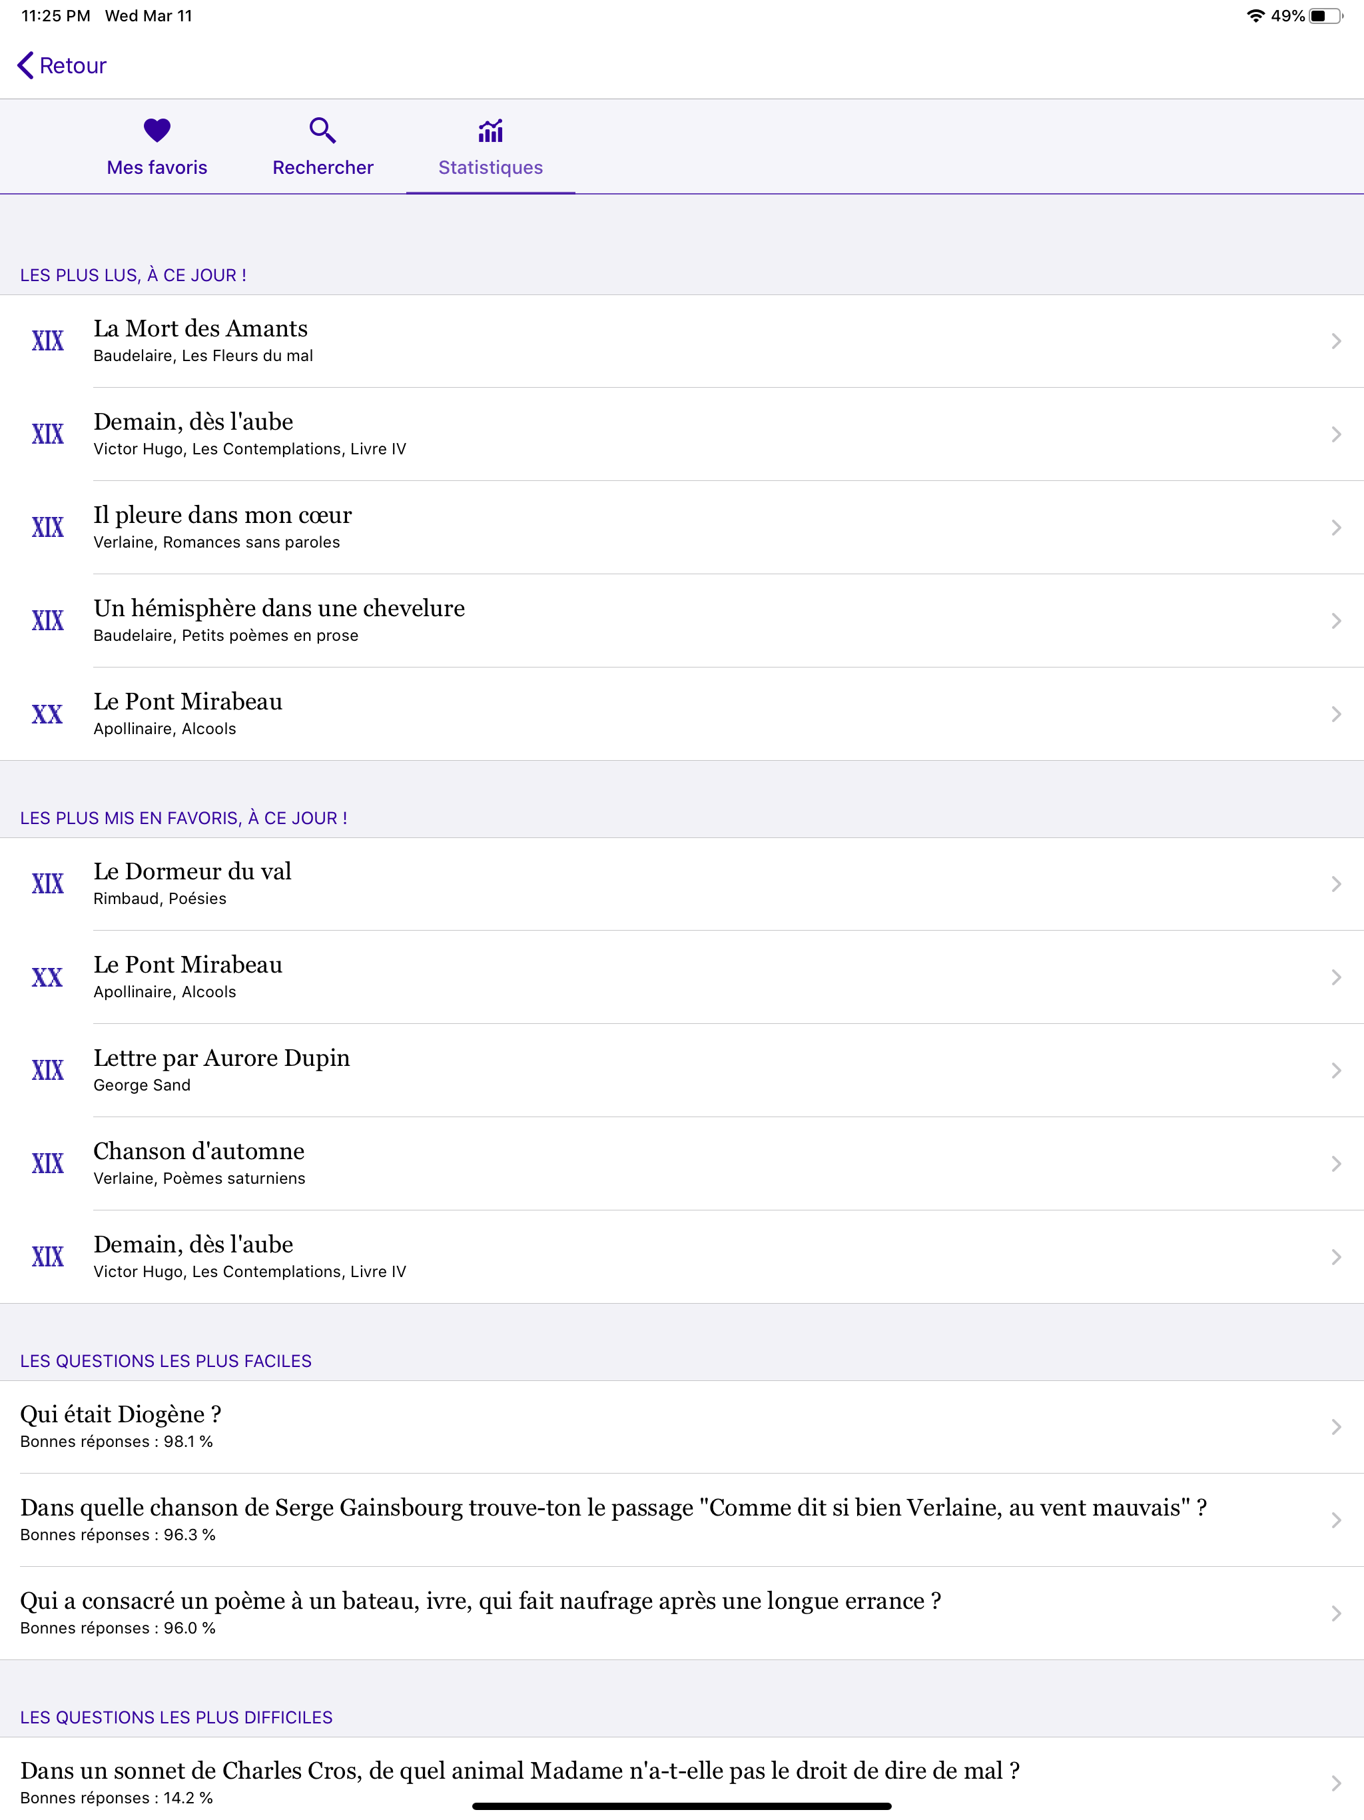Open the Charles Cros sonnet question

point(682,1779)
